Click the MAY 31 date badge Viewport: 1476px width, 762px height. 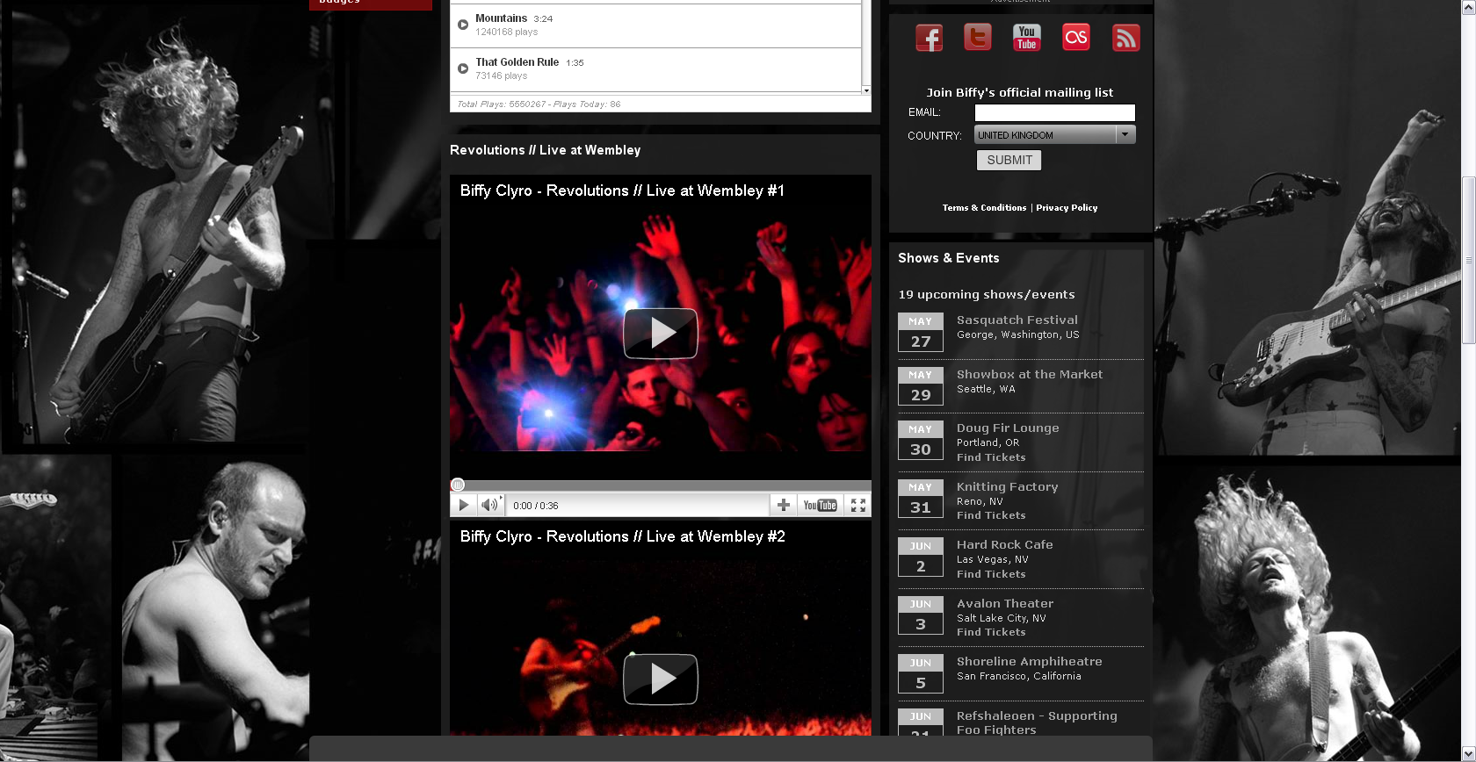pyautogui.click(x=921, y=498)
